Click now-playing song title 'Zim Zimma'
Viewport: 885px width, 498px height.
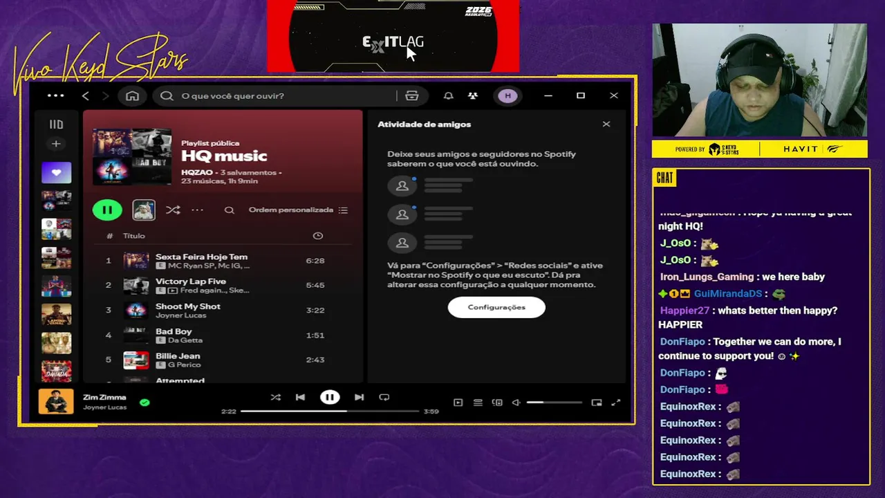click(x=104, y=397)
